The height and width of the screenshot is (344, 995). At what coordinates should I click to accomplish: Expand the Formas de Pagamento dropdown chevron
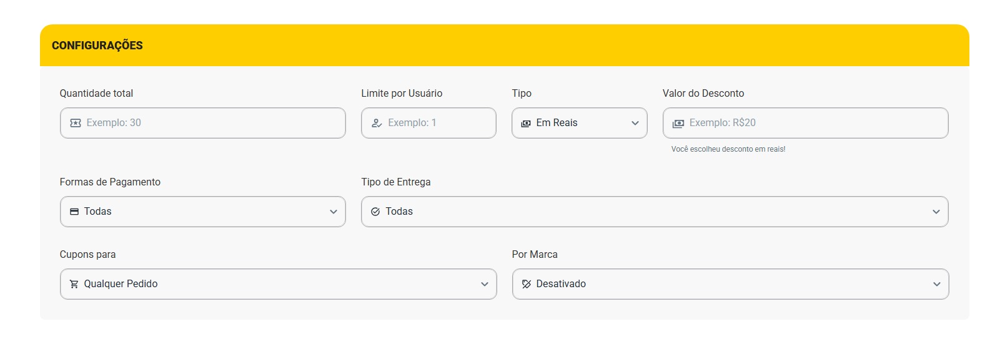pyautogui.click(x=334, y=212)
